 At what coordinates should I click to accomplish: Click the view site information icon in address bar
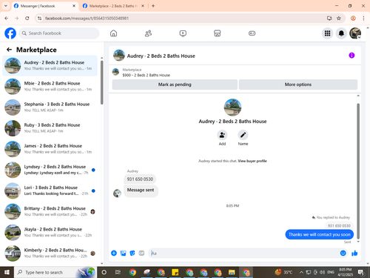point(39,19)
